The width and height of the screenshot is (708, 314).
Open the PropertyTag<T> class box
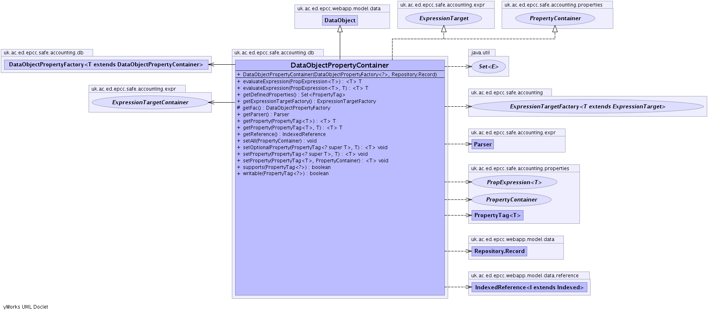(x=497, y=215)
